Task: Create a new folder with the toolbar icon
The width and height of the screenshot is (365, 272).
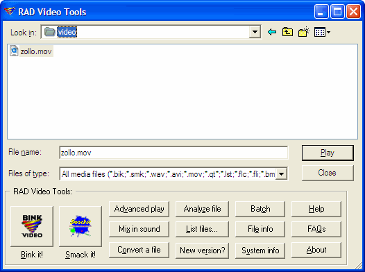Action: [x=303, y=32]
